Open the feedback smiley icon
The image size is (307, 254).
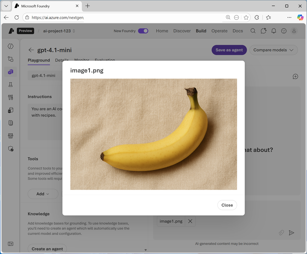pyautogui.click(x=284, y=31)
